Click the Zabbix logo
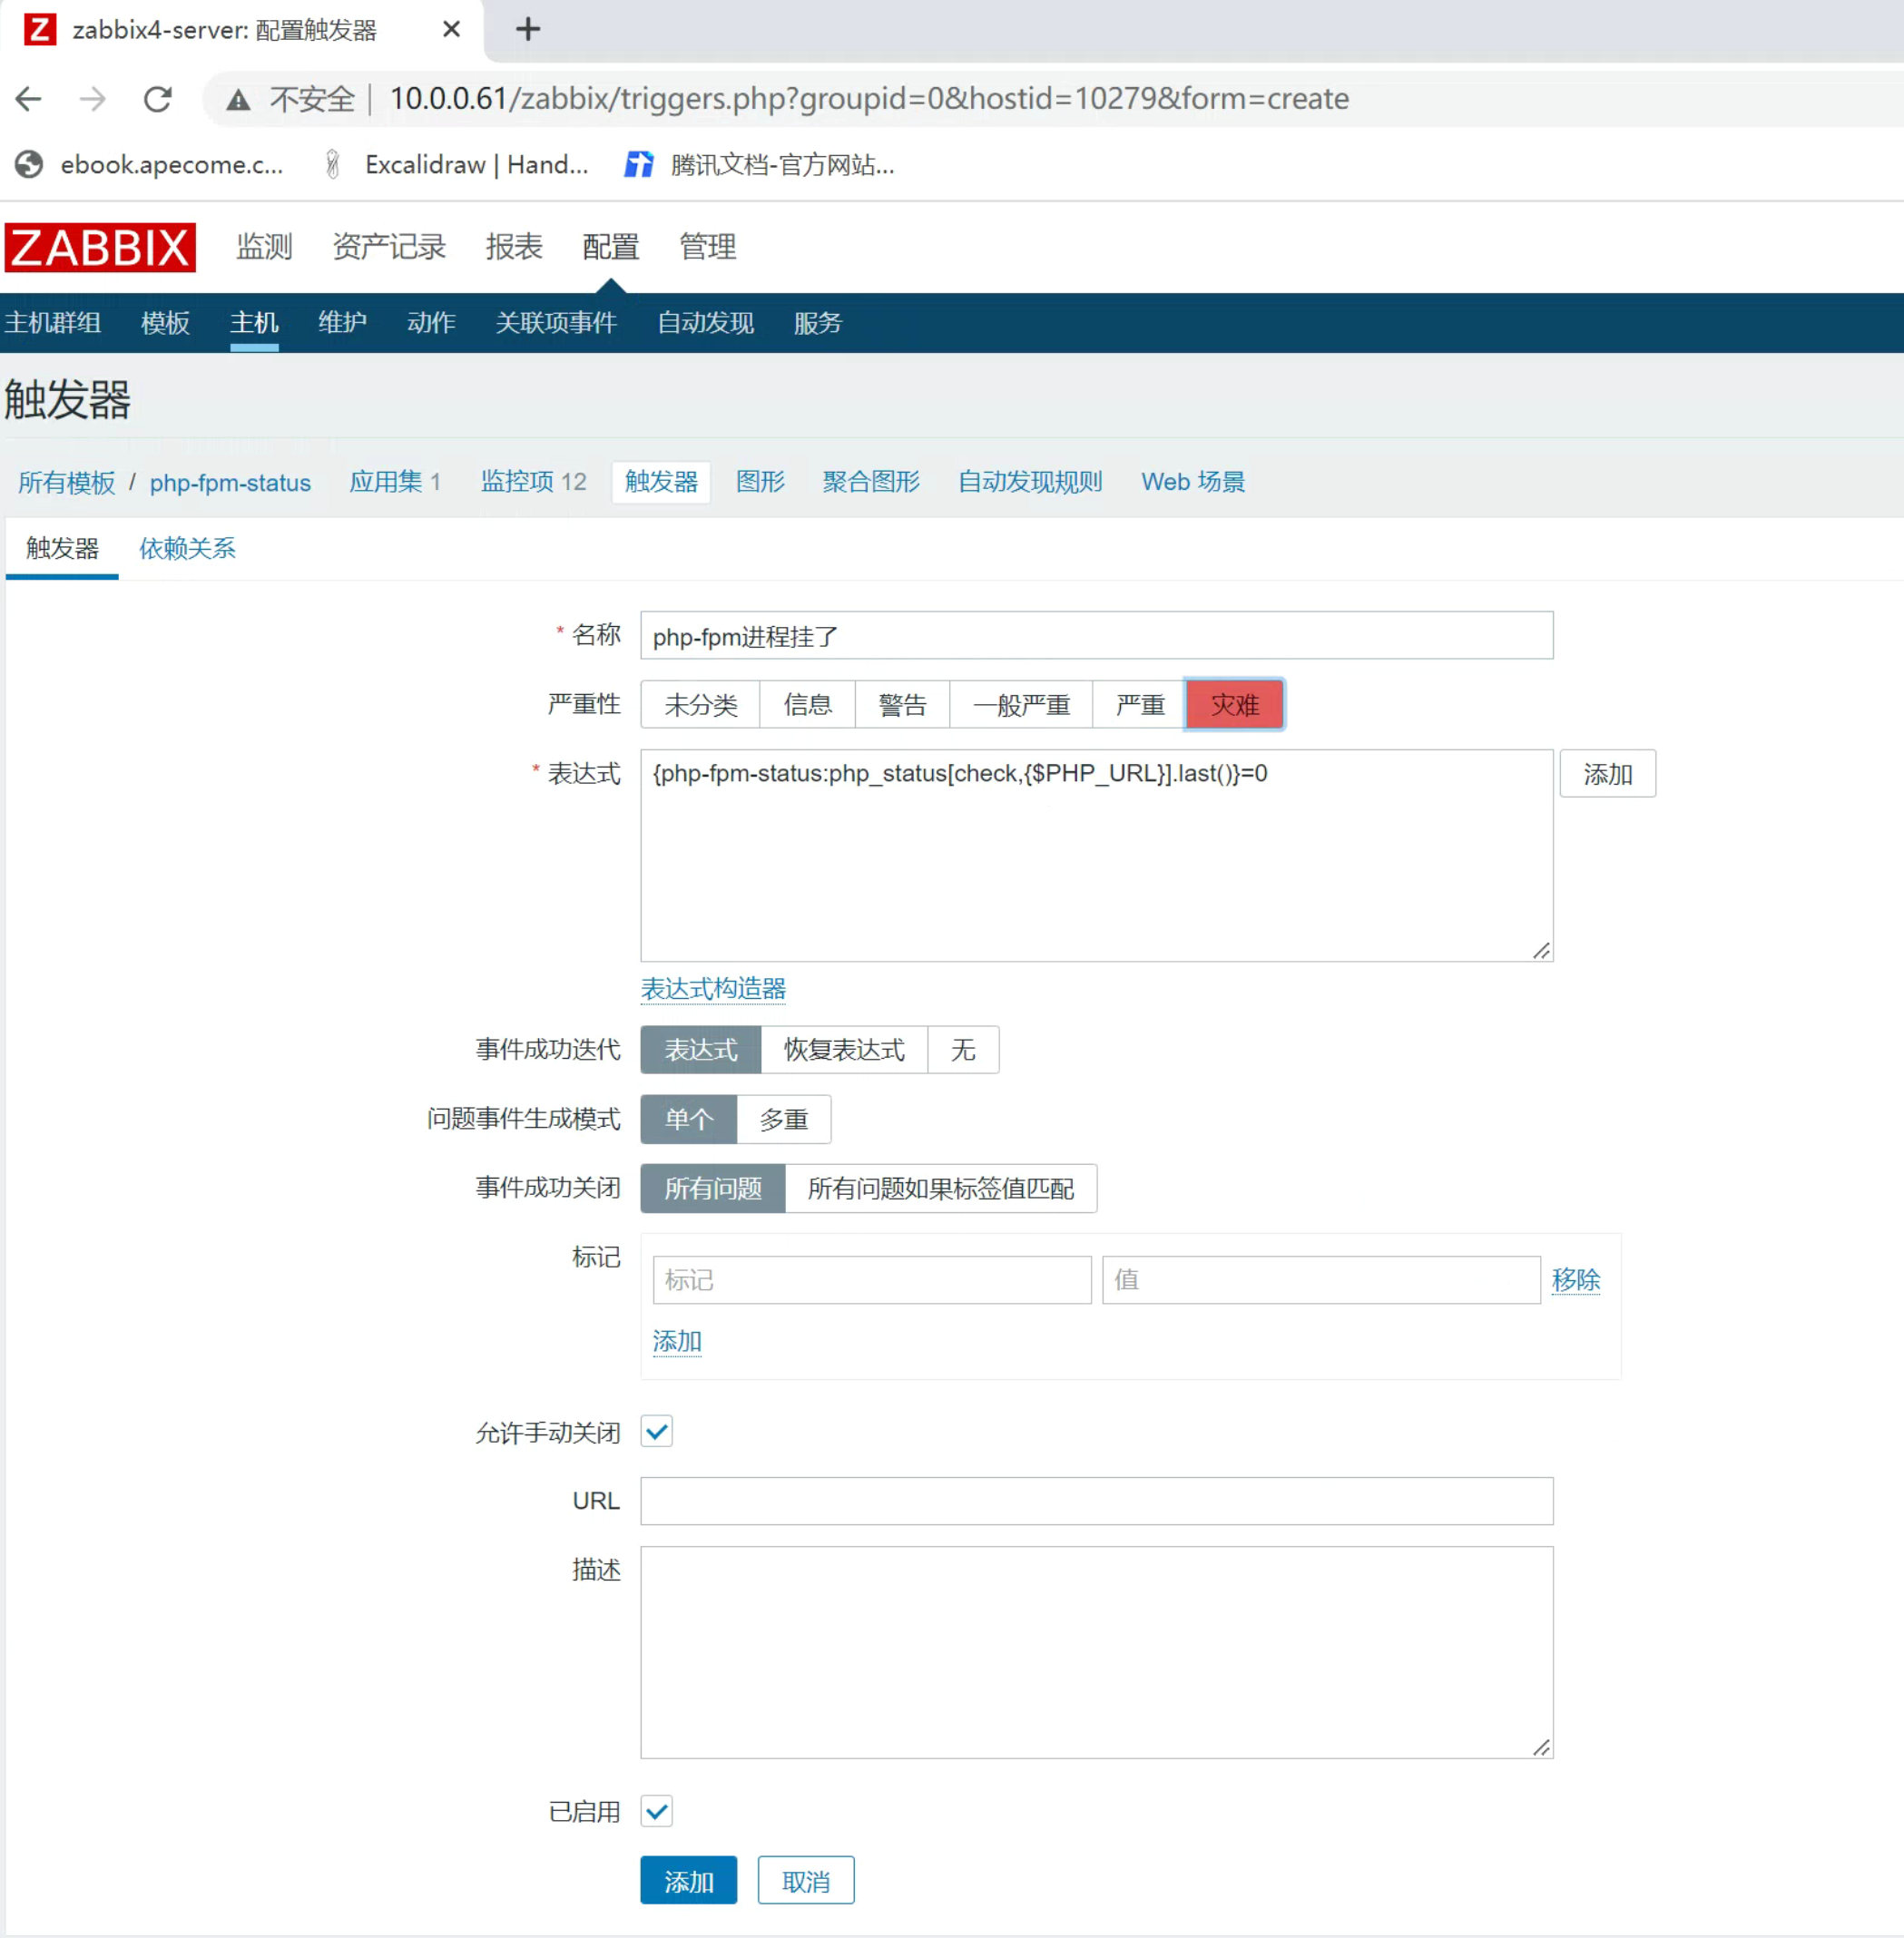1904x1938 pixels. click(x=100, y=247)
